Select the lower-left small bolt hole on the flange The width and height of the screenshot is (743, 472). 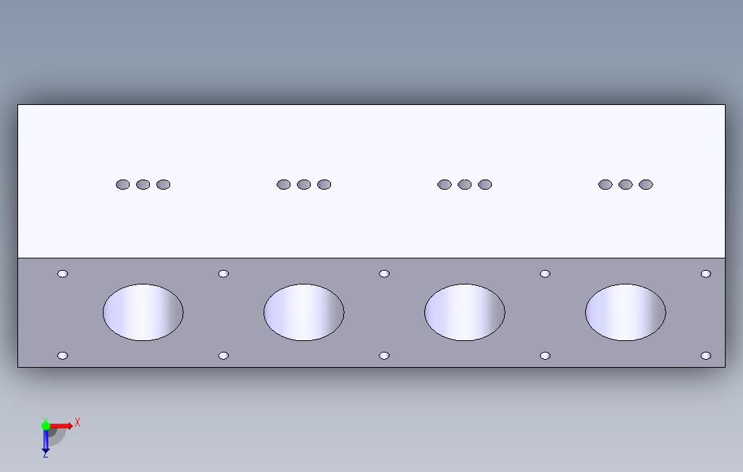click(x=62, y=355)
